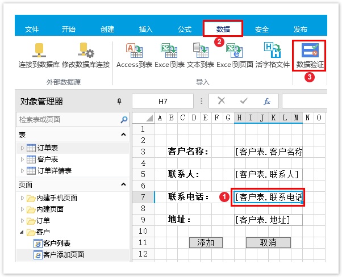Click the 文本到表 import icon

coord(201,51)
